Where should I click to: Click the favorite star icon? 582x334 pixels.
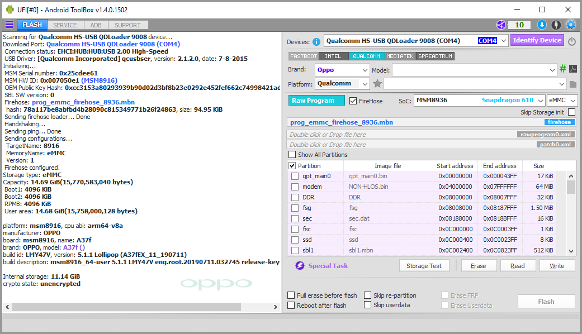coord(377,84)
